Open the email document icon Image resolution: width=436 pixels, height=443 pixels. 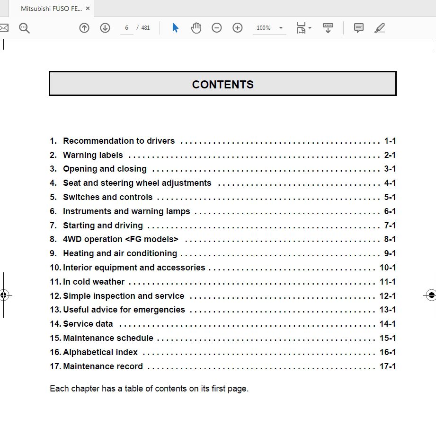pos(4,27)
